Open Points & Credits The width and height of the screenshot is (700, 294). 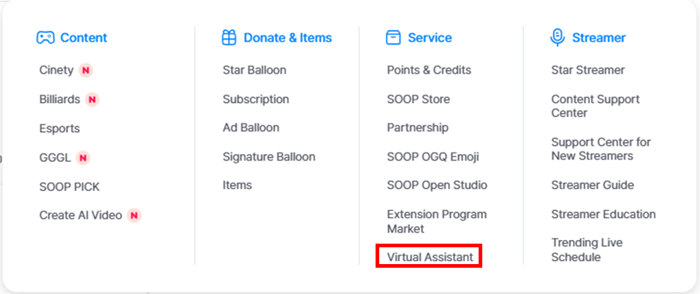[429, 70]
